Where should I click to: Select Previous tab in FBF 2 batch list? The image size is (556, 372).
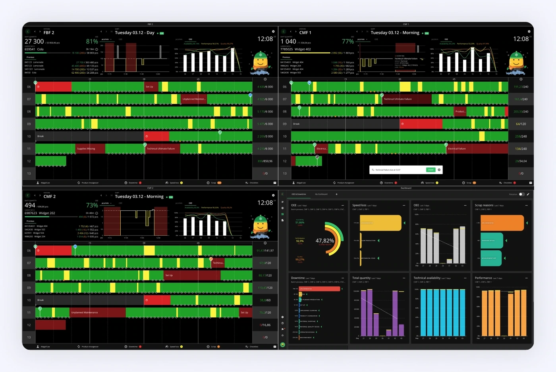(30, 57)
